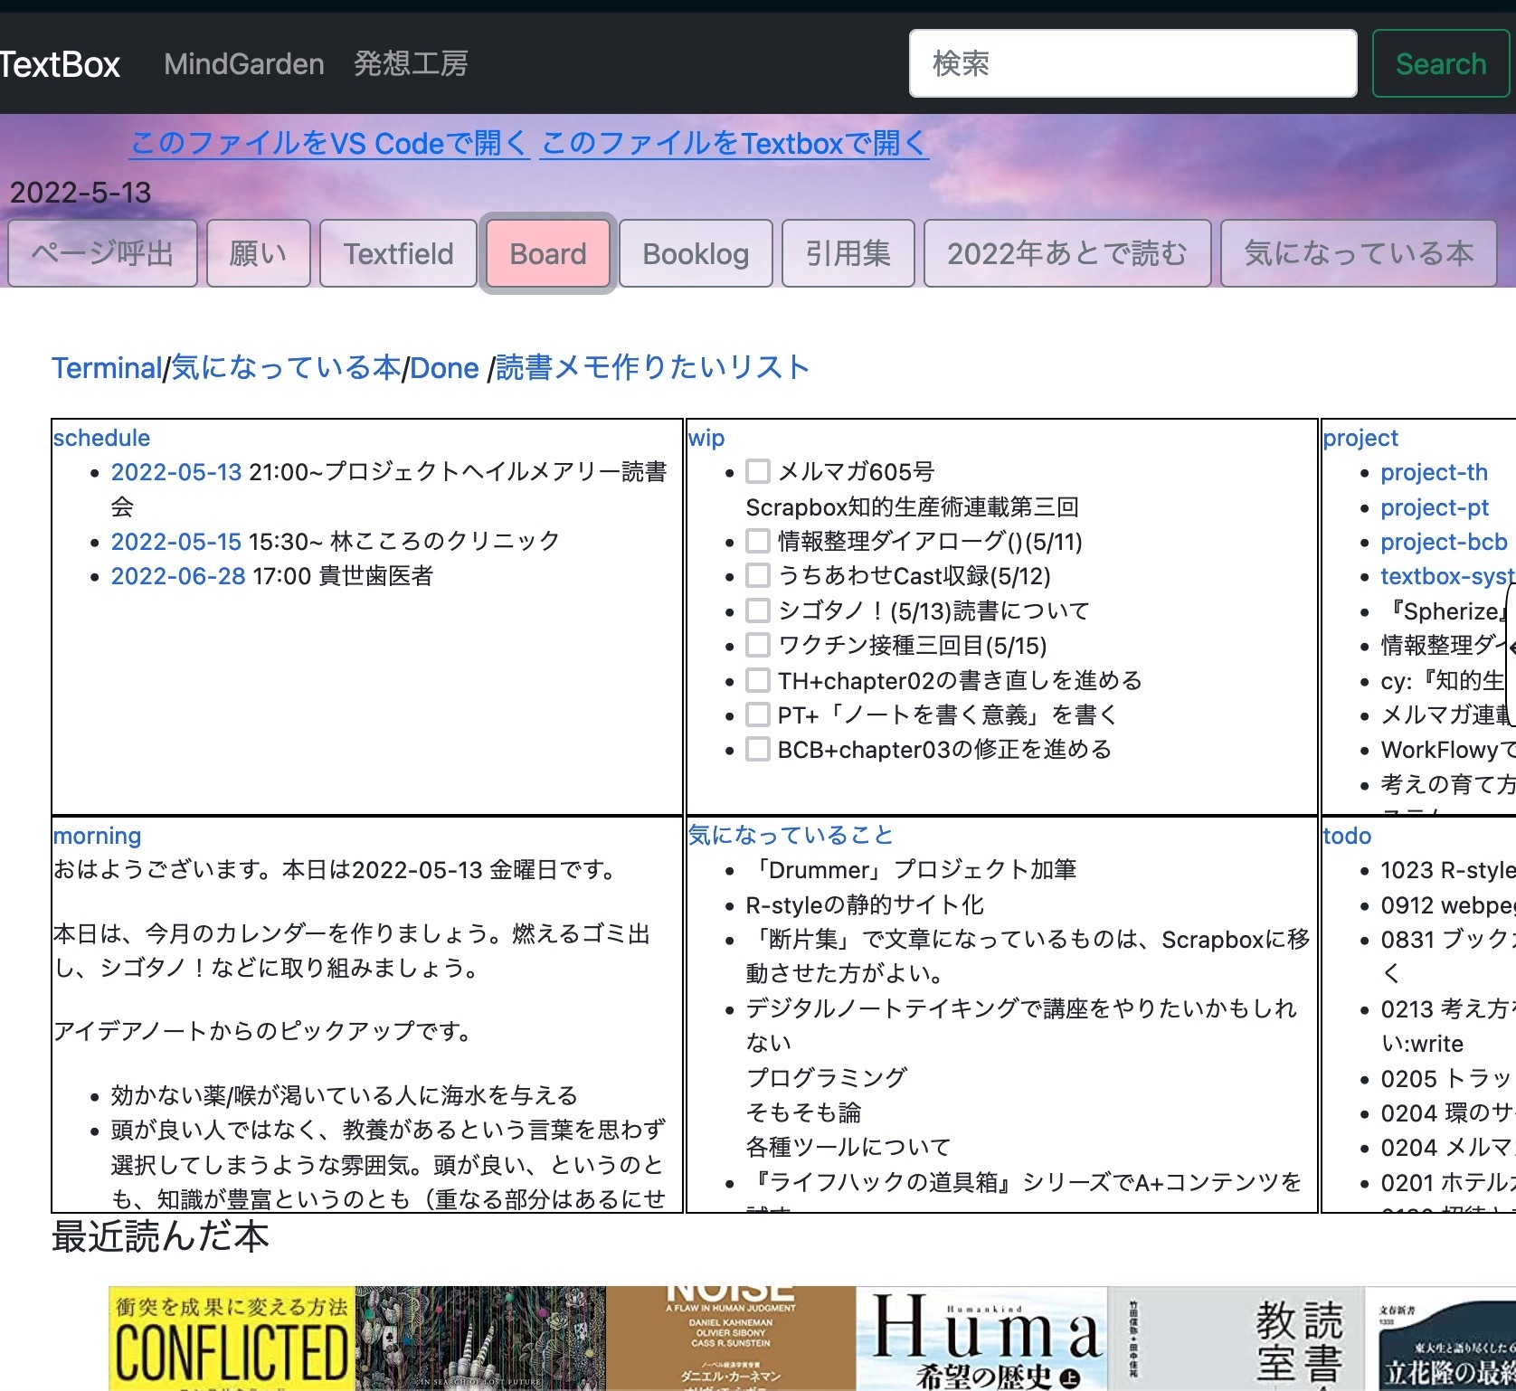Check the シゴタノ！(5/13)読書について checkbox
1516x1391 pixels.
757,610
